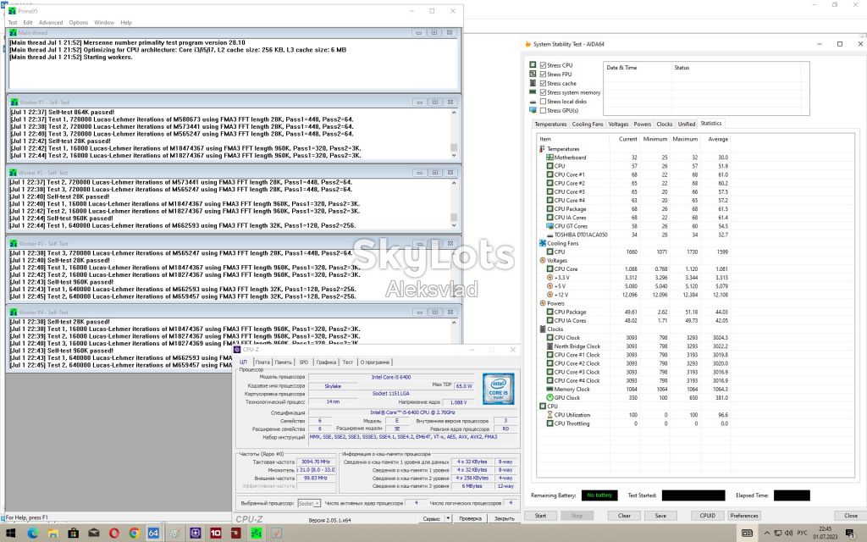This screenshot has height=542, width=867.
Task: Open the Windows Start menu
Action: click(x=10, y=534)
